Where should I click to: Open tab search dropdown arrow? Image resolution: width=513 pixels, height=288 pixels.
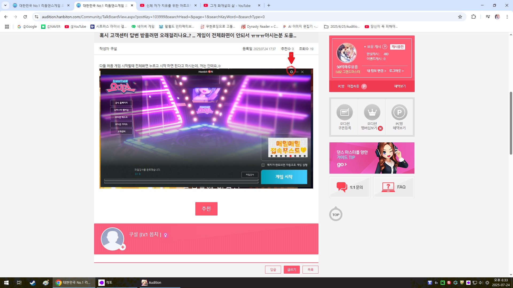5,5
